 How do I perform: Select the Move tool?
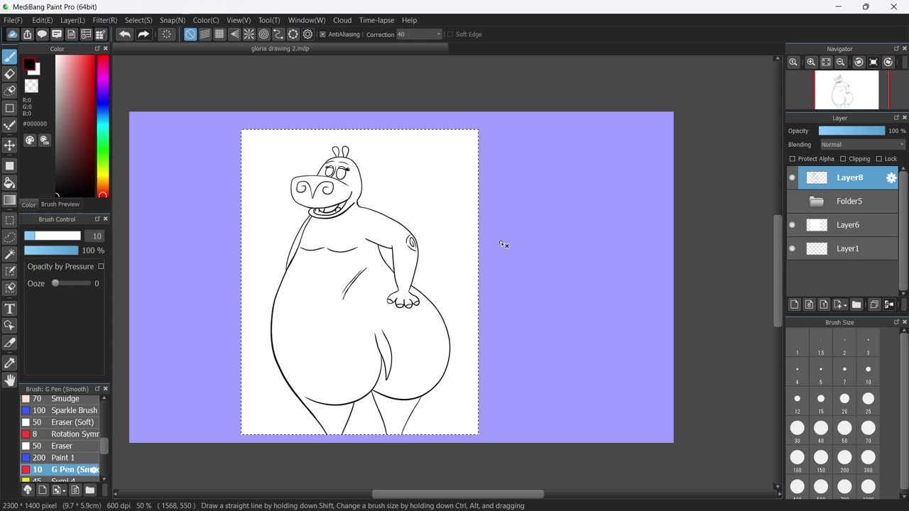pyautogui.click(x=10, y=145)
